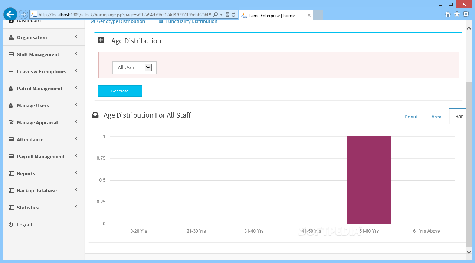Click the Age Distribution For All Staff heading
The height and width of the screenshot is (263, 475).
(x=147, y=115)
